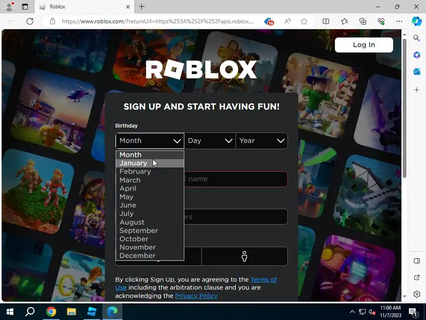Choose May from month list

150,197
